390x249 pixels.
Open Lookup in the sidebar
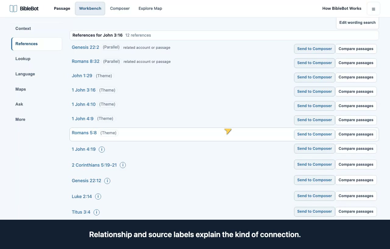[37, 59]
